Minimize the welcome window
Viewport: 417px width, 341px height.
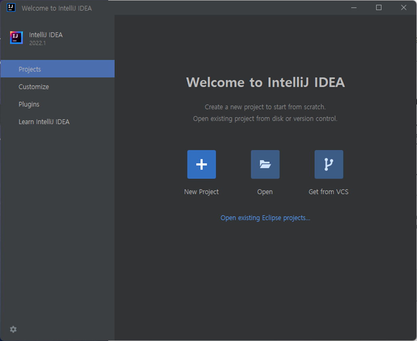pos(354,7)
